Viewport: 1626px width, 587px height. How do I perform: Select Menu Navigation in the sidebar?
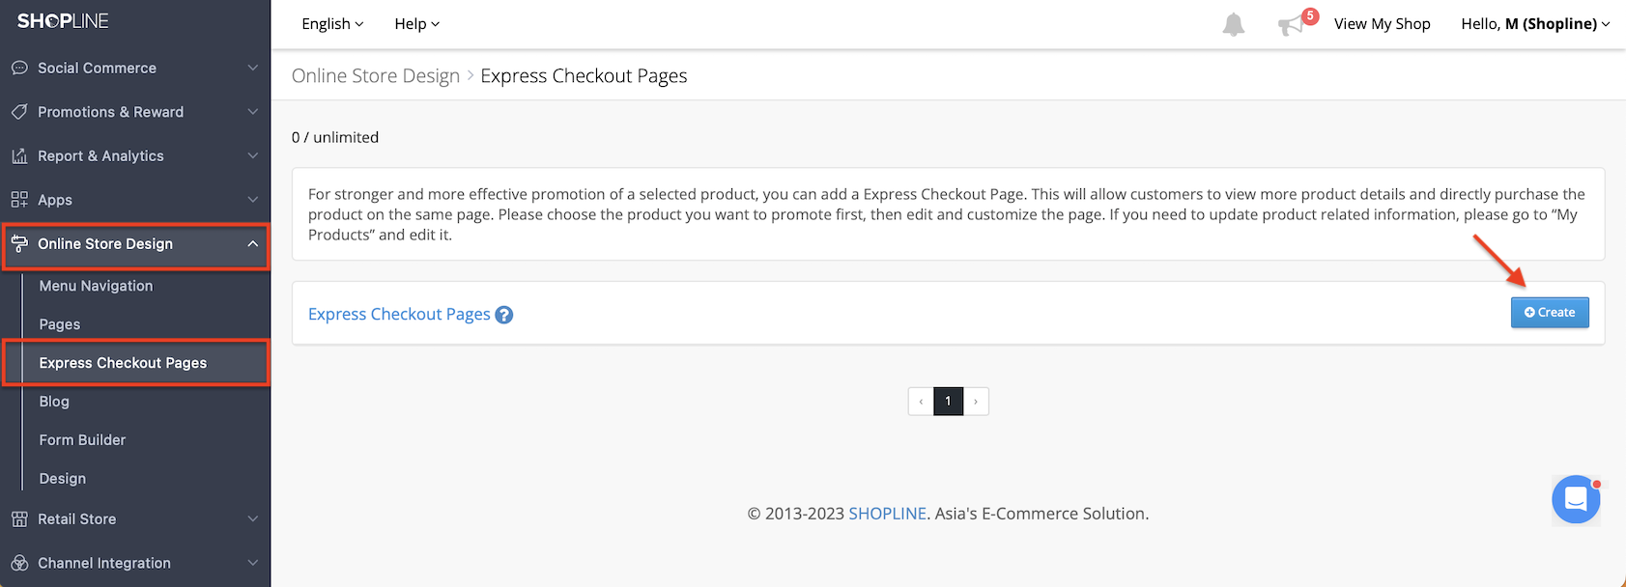[96, 286]
